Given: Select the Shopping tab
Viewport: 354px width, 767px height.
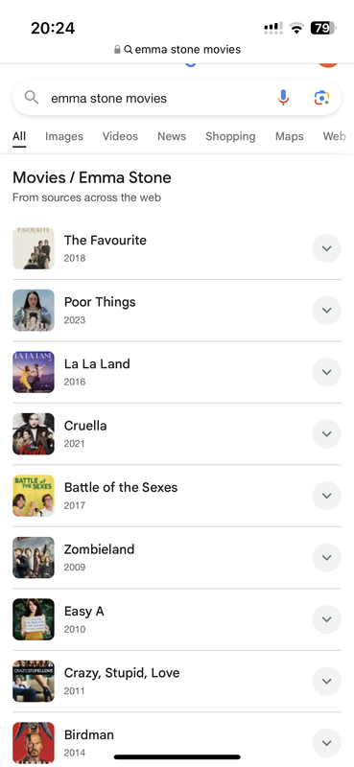Looking at the screenshot, I should tap(230, 136).
